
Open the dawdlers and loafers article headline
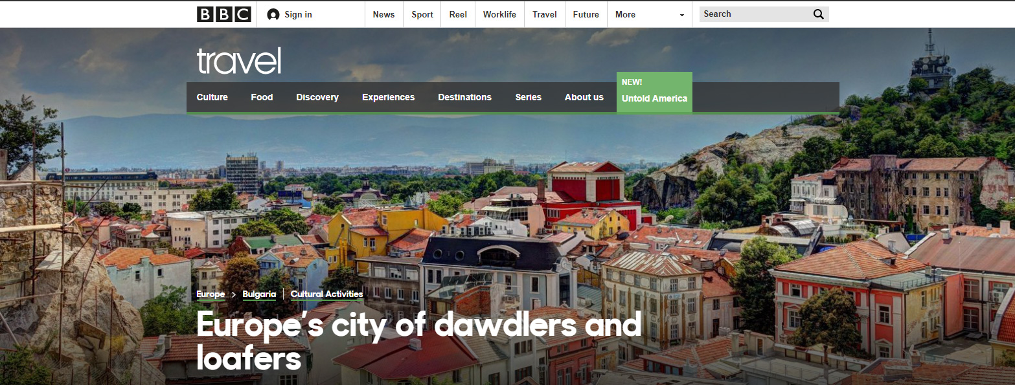(419, 341)
